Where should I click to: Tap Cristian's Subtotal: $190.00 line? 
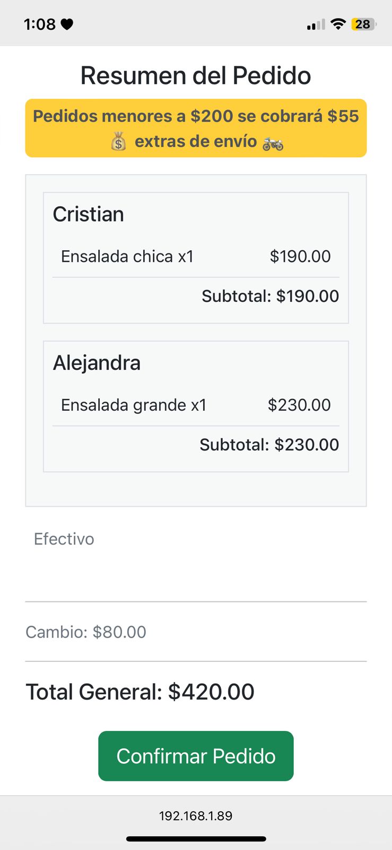pos(270,296)
